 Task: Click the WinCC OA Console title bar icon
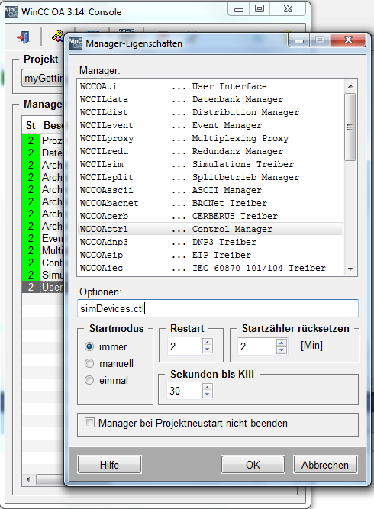pos(11,12)
